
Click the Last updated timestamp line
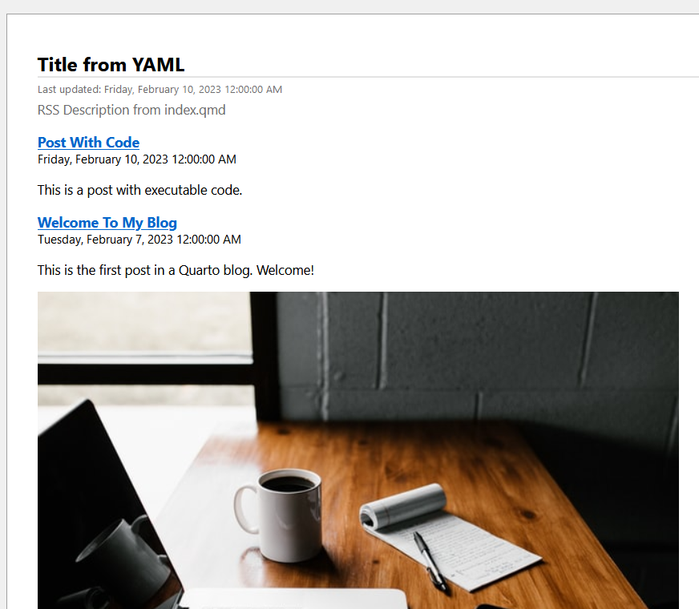[160, 90]
